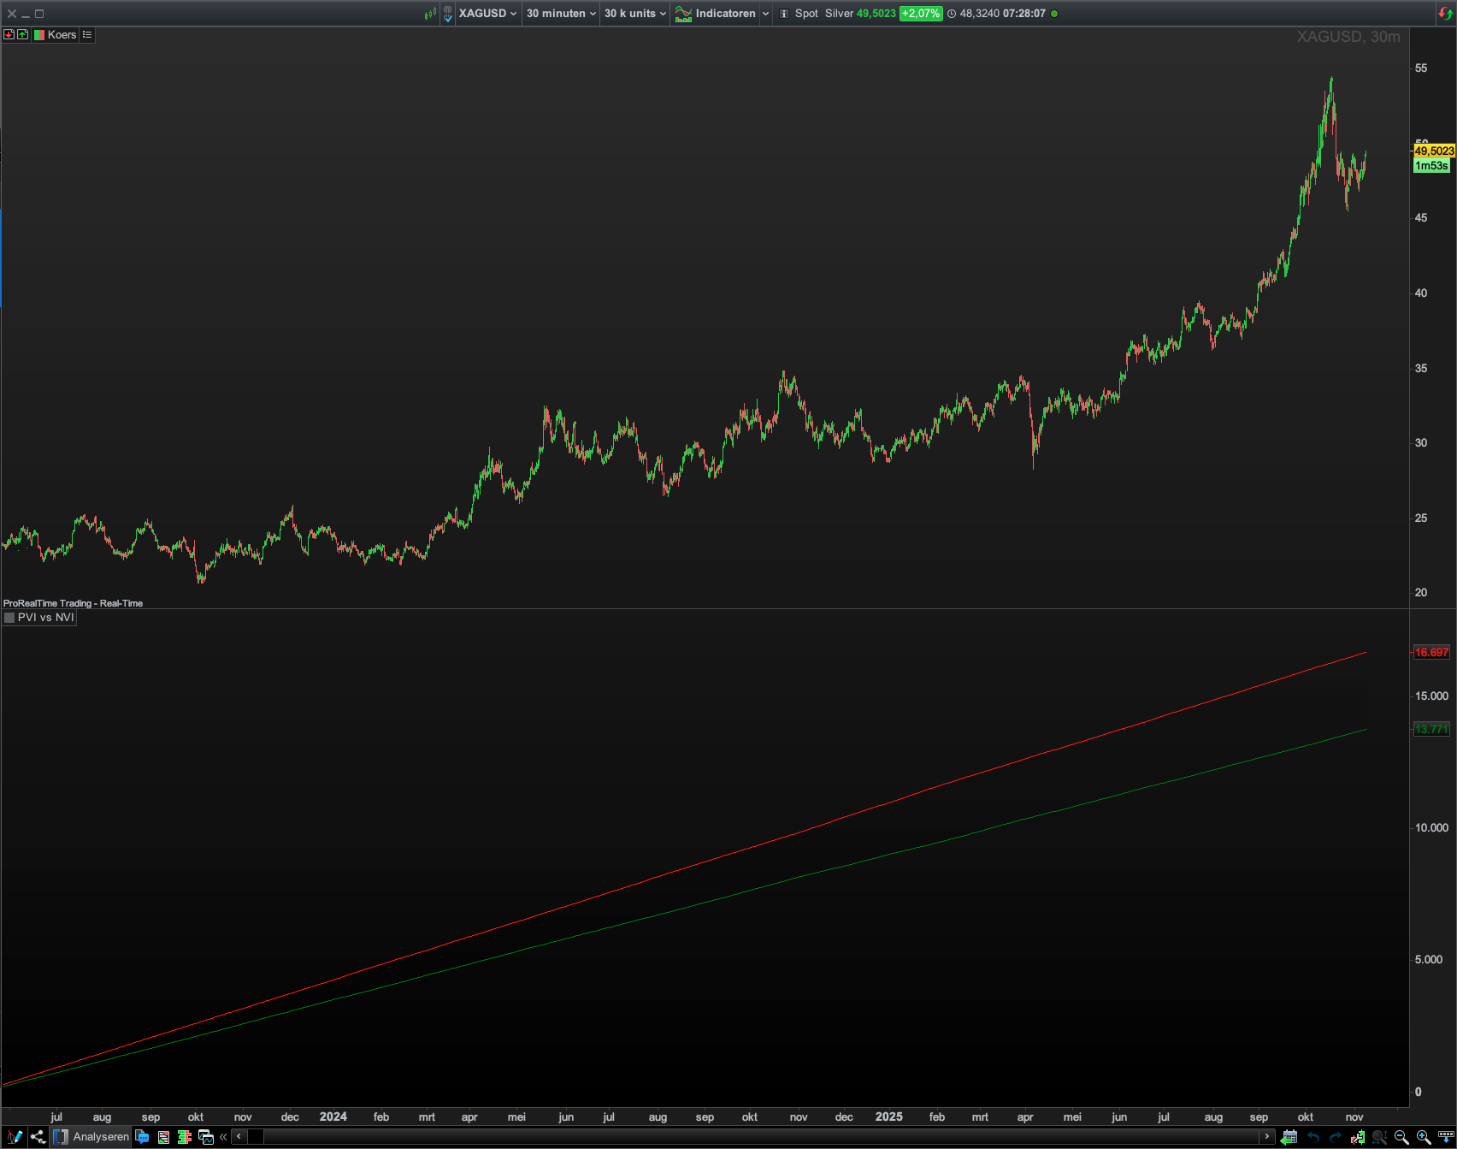Click the horizontal scrollbar thumb
1457x1149 pixels.
tap(256, 1137)
